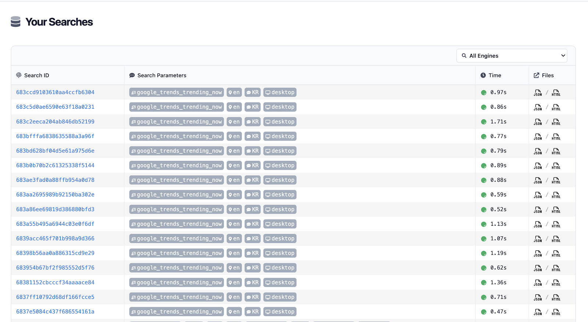Viewport: 588px width, 322px height.
Task: Download JSON file for search 683bd628bf04d5e61a975d6e
Action: point(538,151)
